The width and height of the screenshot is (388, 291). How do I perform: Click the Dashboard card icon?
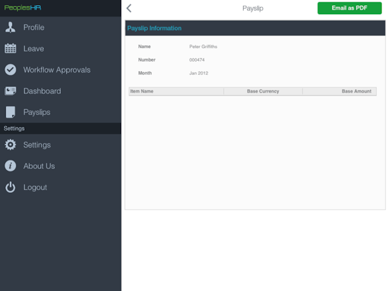(10, 91)
